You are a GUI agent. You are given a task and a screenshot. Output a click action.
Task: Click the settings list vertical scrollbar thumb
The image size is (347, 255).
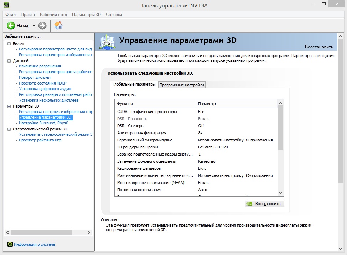pyautogui.click(x=281, y=128)
